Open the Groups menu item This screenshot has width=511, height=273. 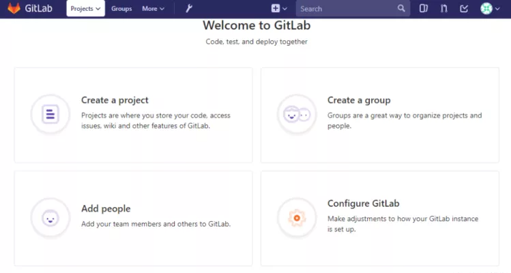click(x=121, y=9)
